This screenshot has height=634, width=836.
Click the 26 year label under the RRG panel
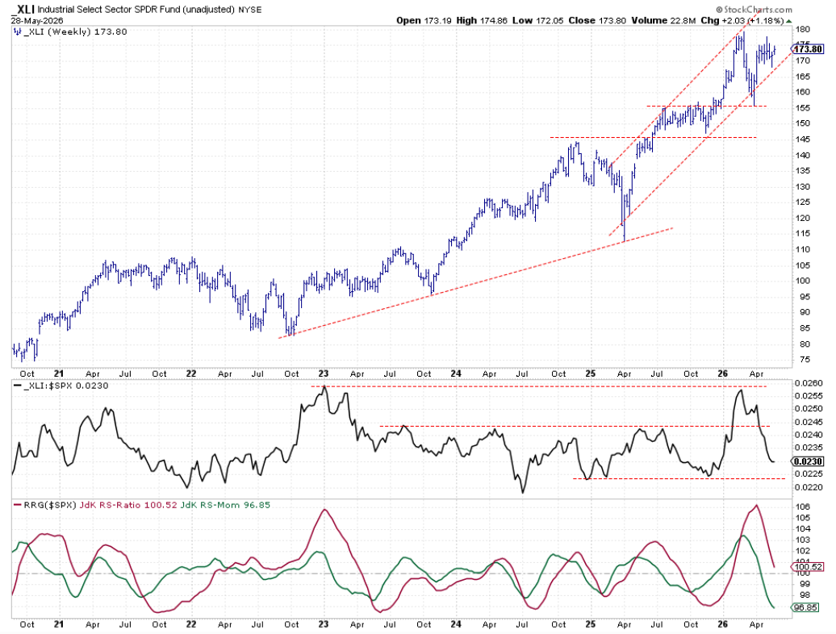[x=722, y=624]
